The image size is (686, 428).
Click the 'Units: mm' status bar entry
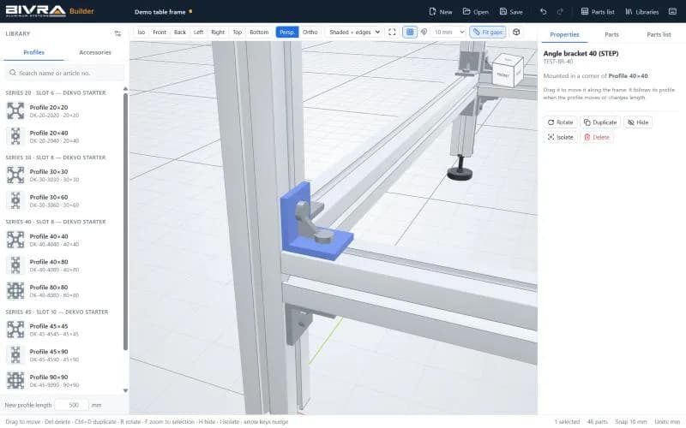click(x=667, y=421)
